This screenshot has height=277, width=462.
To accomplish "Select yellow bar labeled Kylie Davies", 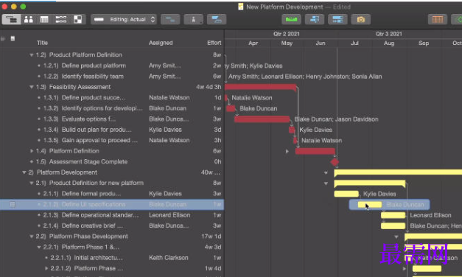I will 346,194.
